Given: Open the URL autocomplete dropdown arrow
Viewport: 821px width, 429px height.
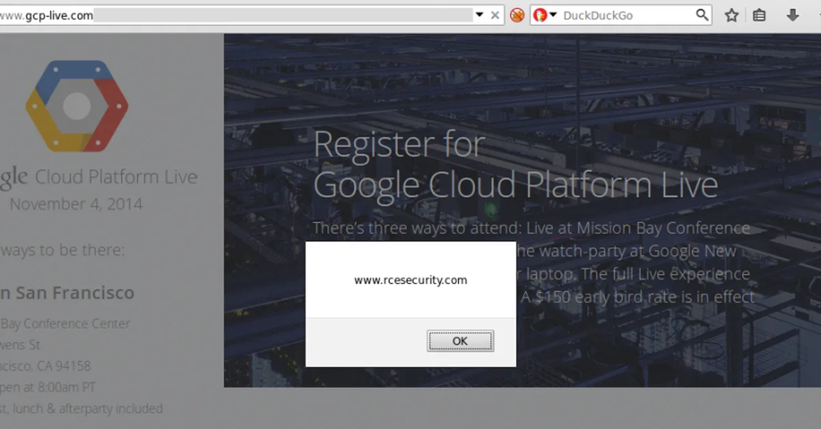Looking at the screenshot, I should point(480,14).
